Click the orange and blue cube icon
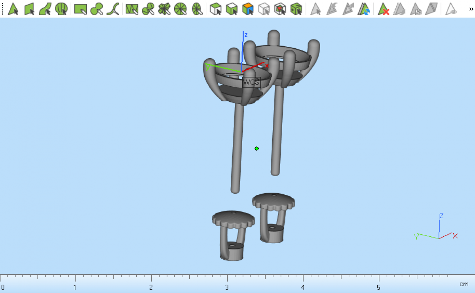Image resolution: width=475 pixels, height=293 pixels. tap(248, 9)
